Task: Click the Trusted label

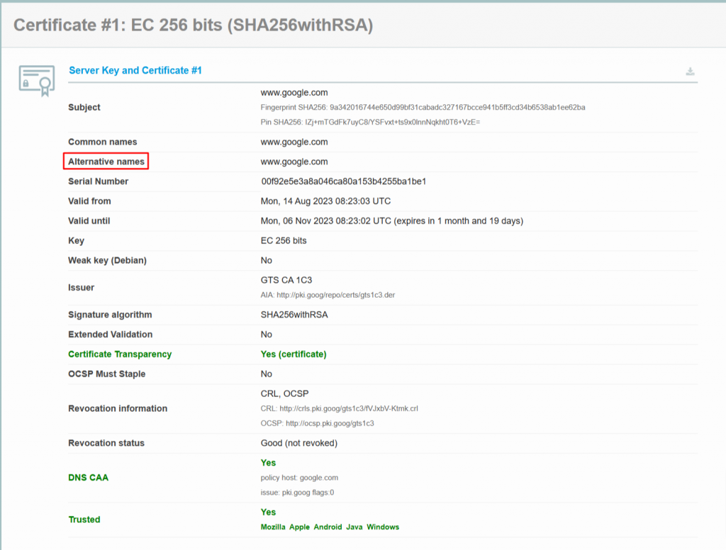Action: tap(84, 520)
